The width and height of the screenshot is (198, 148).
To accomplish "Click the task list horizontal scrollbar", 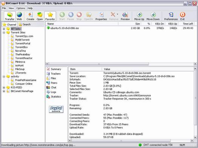I will coord(99,64).
